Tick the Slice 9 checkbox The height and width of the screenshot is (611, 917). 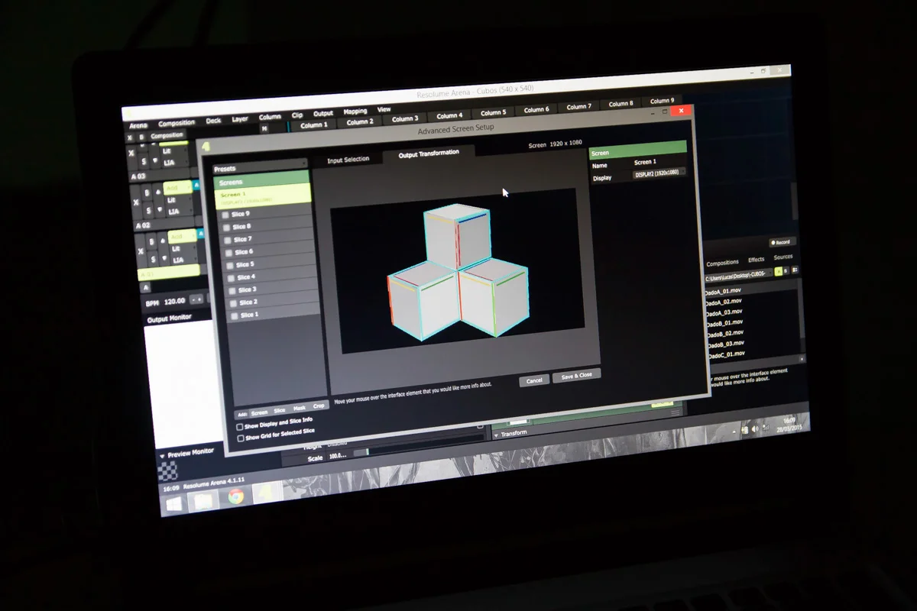[x=225, y=215]
